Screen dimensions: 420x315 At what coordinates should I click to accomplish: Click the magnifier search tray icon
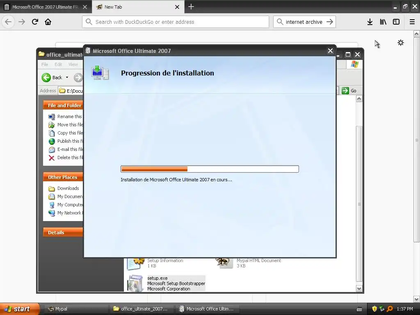coord(390,309)
